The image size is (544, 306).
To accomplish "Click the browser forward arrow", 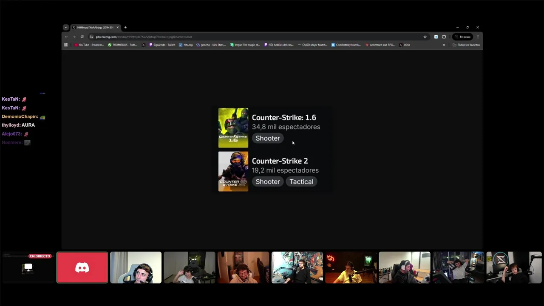I will [x=74, y=37].
